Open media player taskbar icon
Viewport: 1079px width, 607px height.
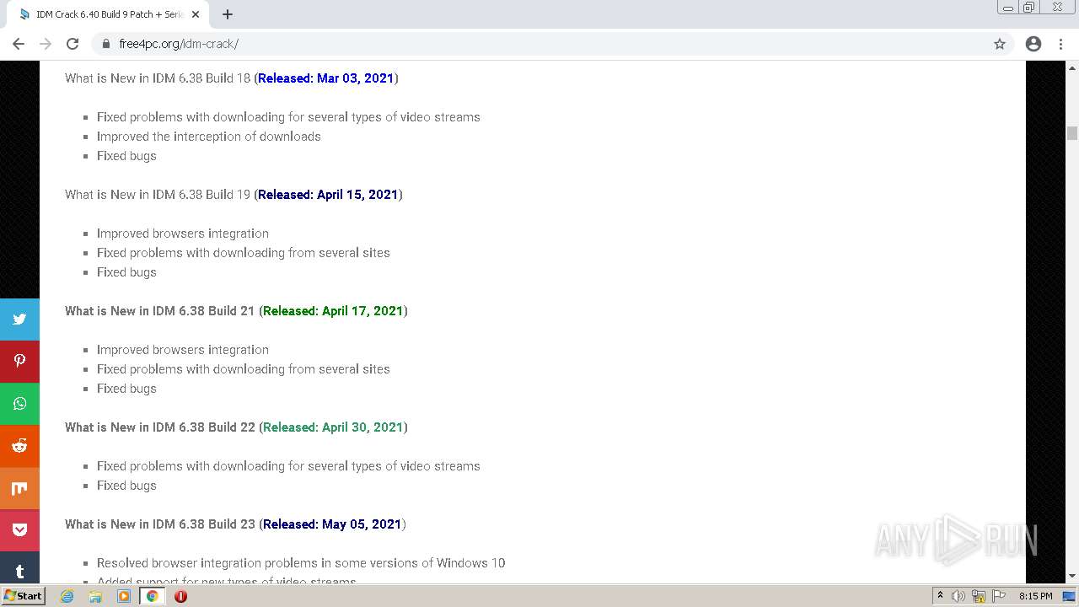coord(124,596)
